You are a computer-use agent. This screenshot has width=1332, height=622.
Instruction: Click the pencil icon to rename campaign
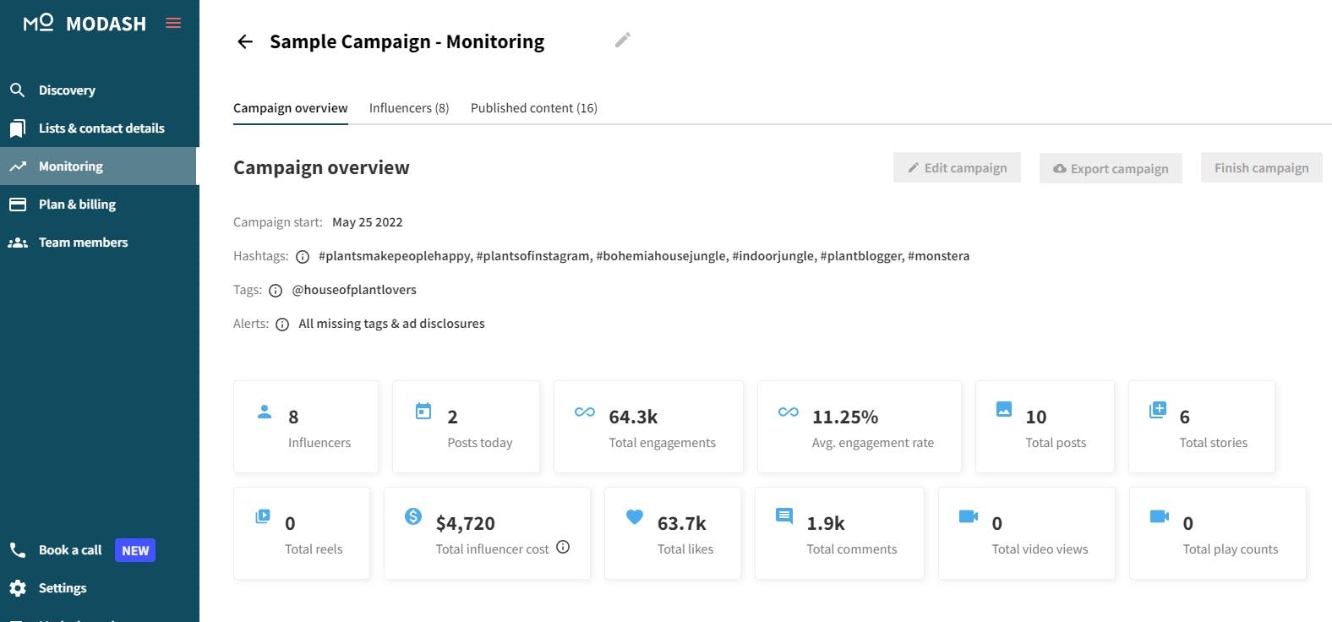point(623,40)
